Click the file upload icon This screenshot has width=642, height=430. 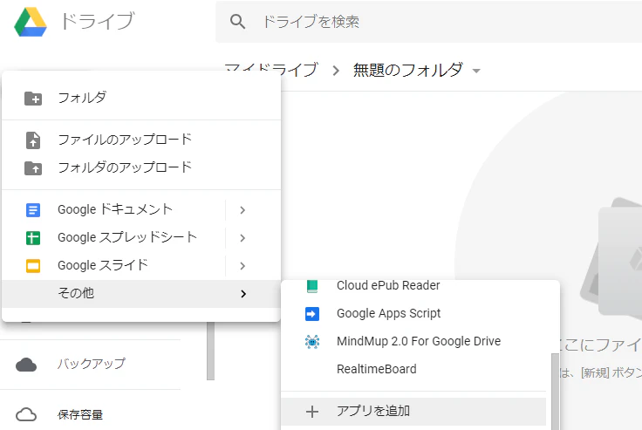(x=33, y=140)
